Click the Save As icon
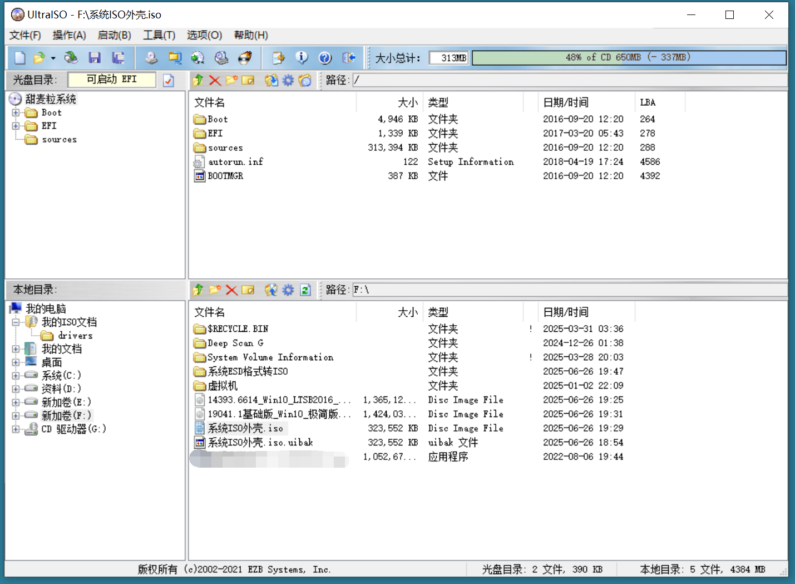Screen dimensions: 795x584 pos(118,58)
